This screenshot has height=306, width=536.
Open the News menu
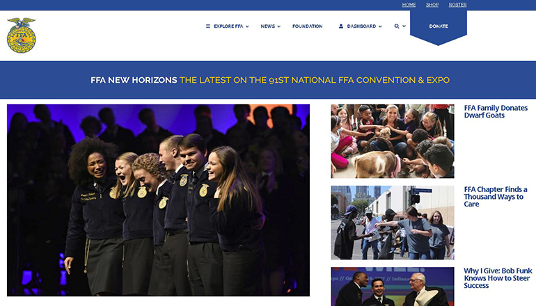click(x=268, y=26)
